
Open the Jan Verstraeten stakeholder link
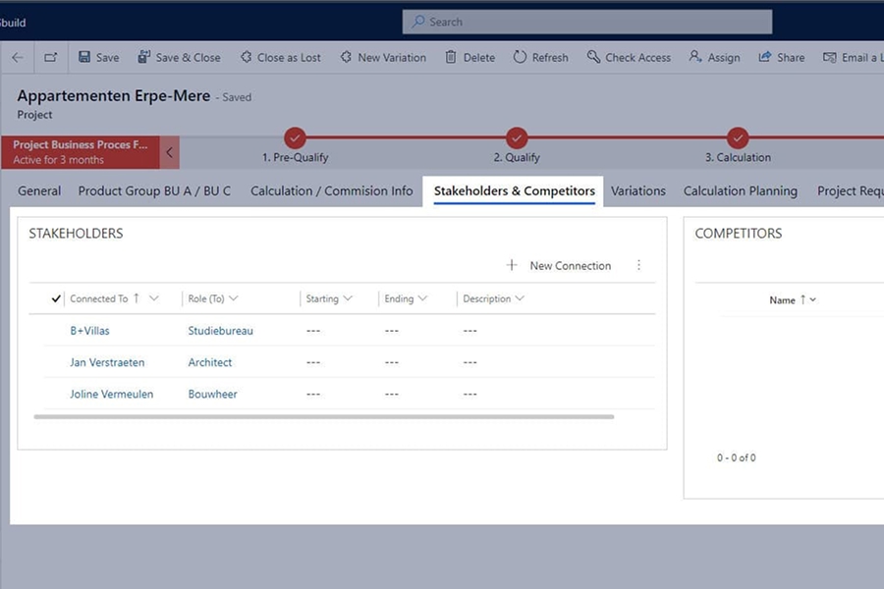pyautogui.click(x=107, y=363)
